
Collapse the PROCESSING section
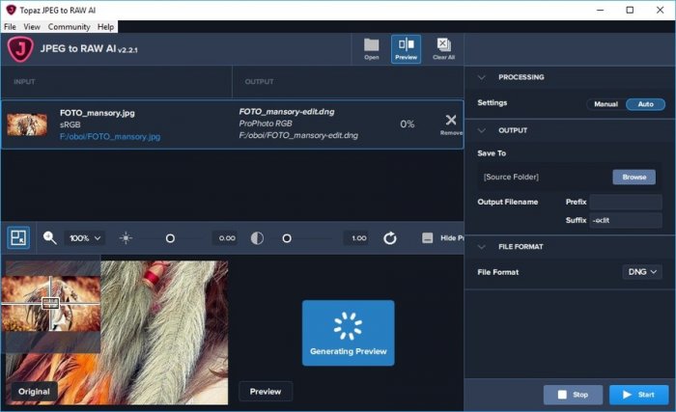coord(482,77)
